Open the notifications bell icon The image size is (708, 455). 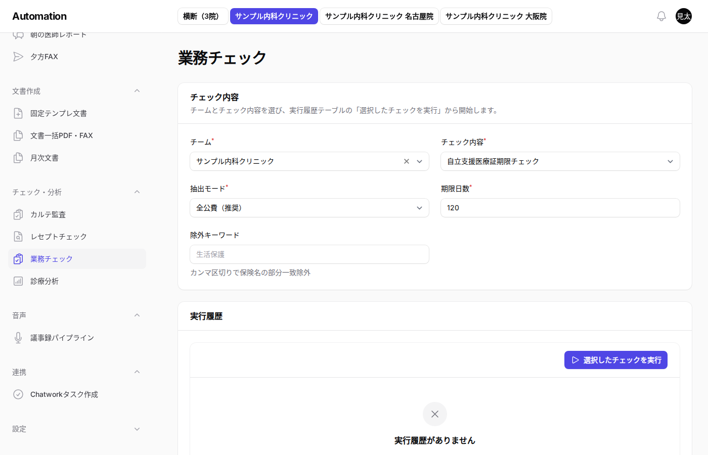(661, 16)
